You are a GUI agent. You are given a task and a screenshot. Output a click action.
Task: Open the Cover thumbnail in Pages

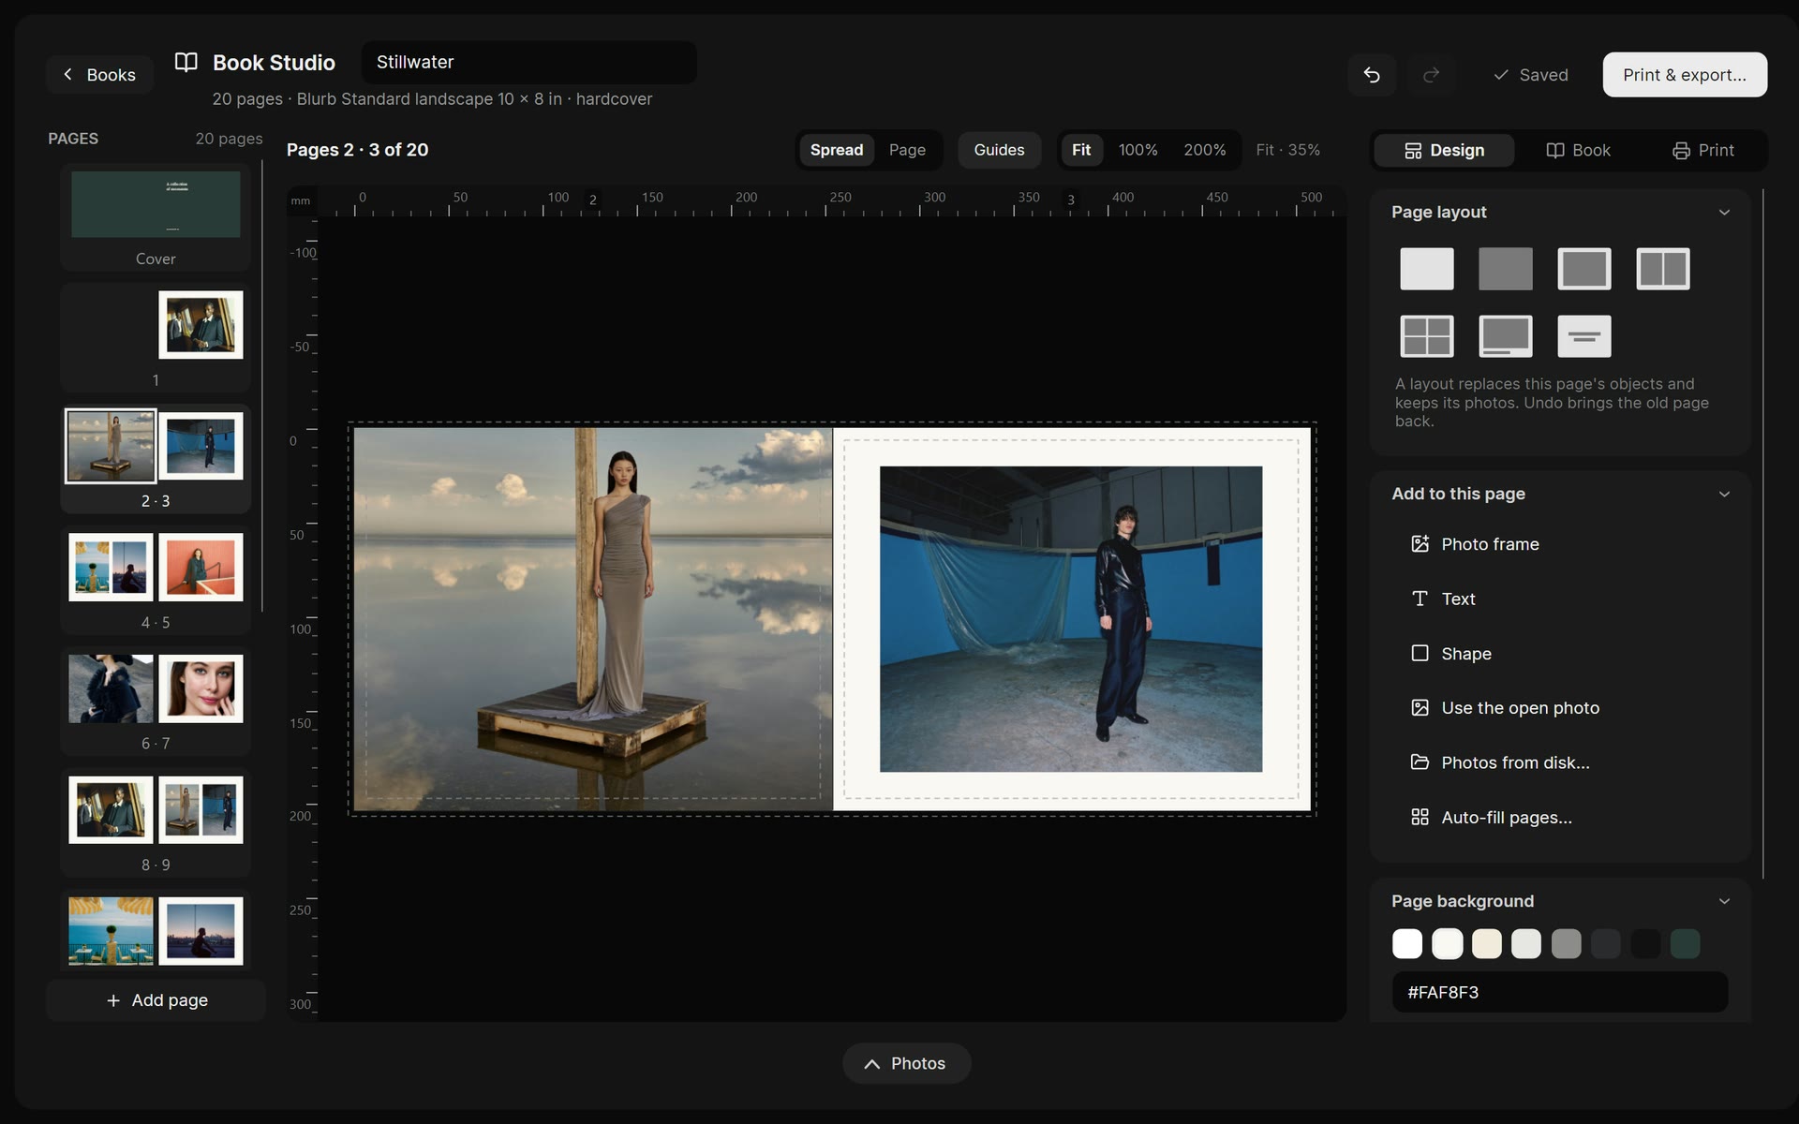click(x=156, y=217)
